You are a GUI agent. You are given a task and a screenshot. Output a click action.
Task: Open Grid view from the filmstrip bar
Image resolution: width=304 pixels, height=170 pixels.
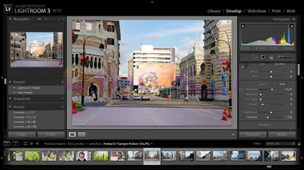pyautogui.click(x=25, y=144)
